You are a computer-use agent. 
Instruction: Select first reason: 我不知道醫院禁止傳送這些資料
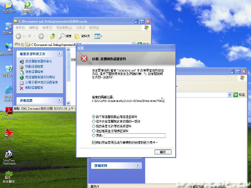tap(94, 117)
